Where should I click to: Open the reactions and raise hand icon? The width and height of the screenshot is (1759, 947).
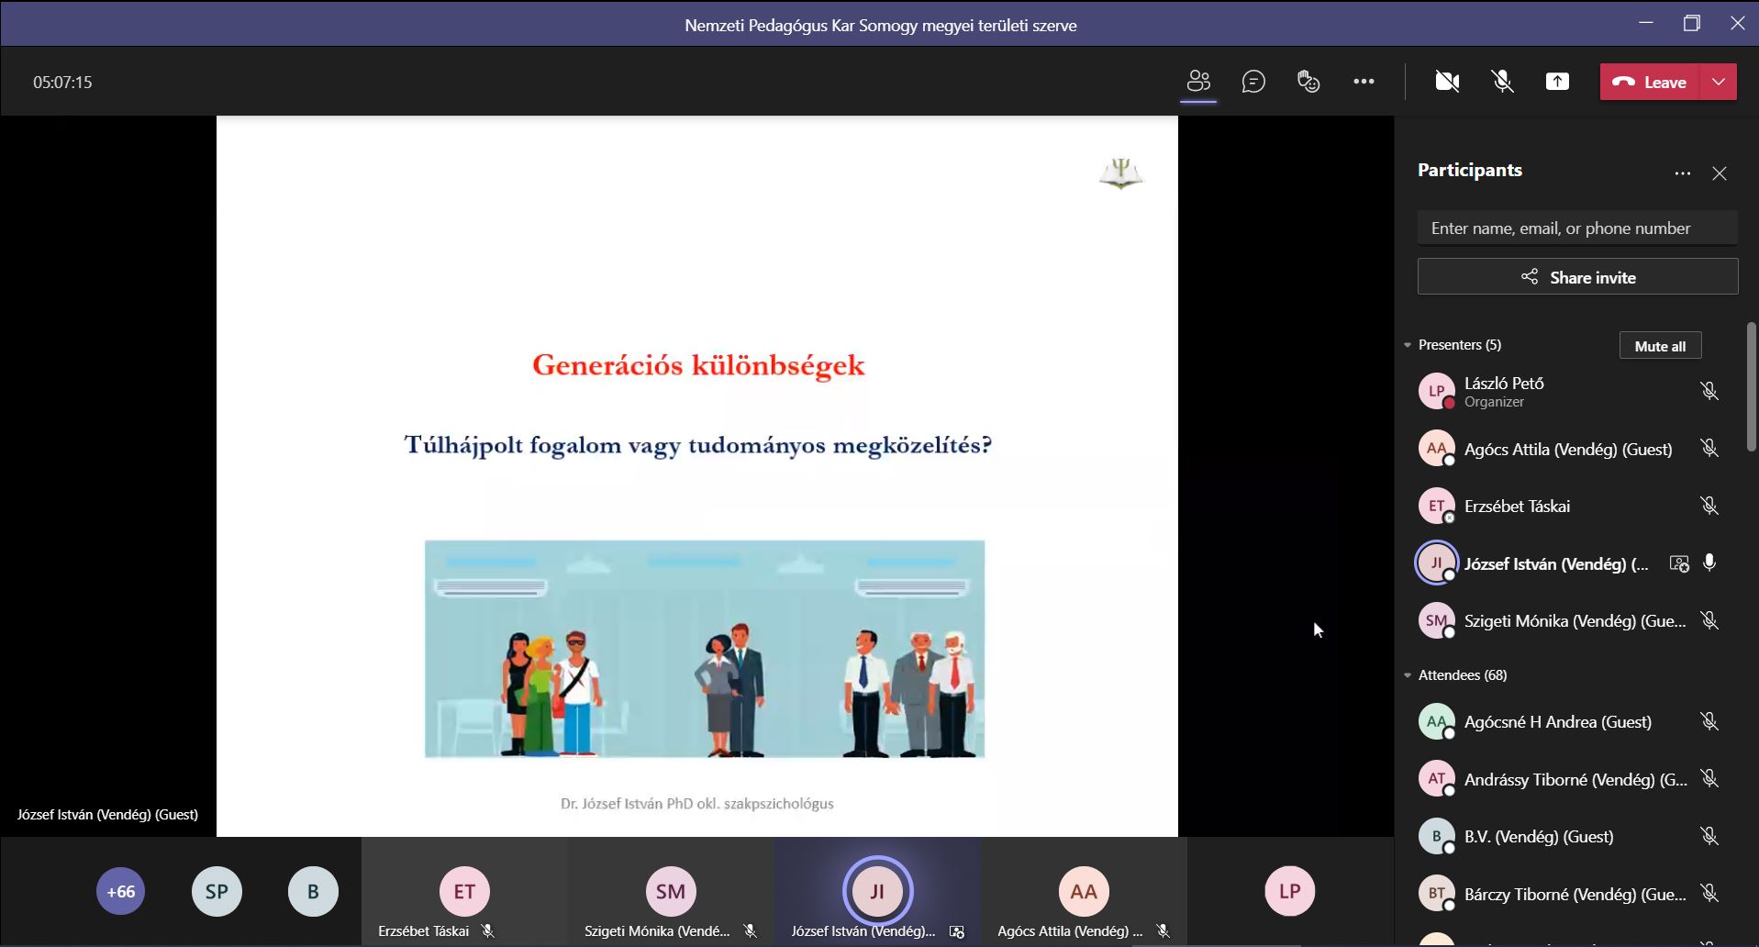pos(1308,82)
